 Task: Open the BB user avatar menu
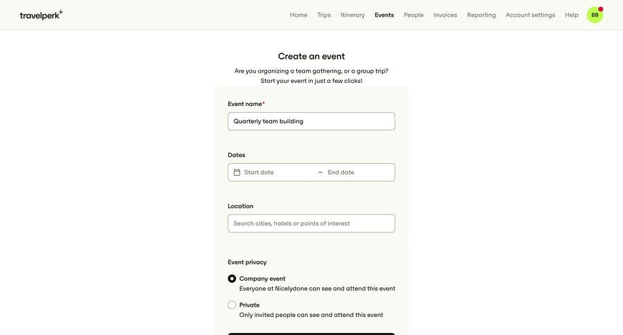tap(595, 15)
